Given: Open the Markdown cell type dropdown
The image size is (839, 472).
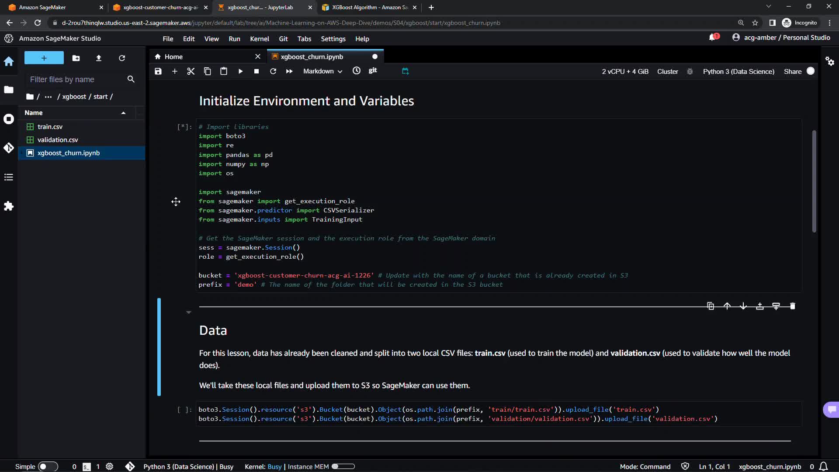Looking at the screenshot, I should click(x=322, y=71).
